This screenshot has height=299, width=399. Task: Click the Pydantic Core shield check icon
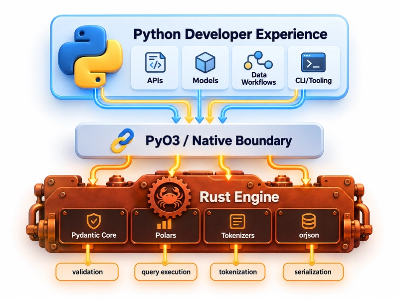(94, 221)
